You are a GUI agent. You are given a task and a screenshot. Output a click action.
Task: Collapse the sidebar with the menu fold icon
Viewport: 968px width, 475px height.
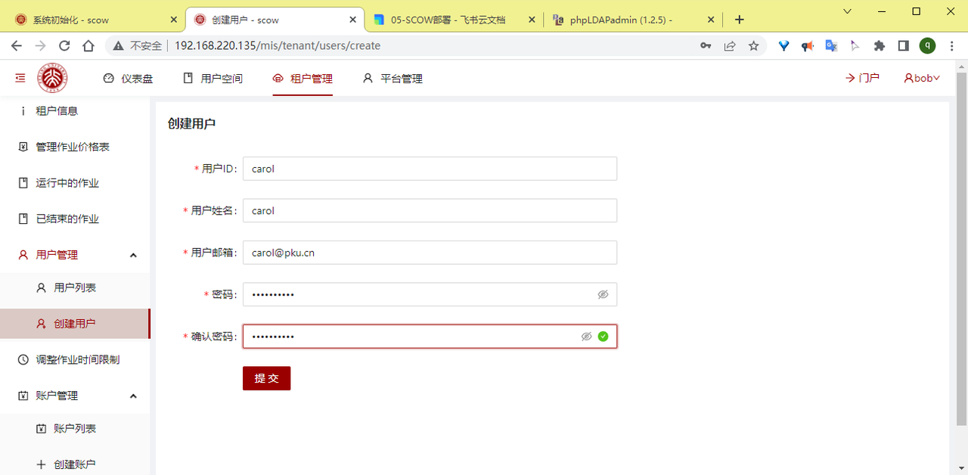click(20, 78)
